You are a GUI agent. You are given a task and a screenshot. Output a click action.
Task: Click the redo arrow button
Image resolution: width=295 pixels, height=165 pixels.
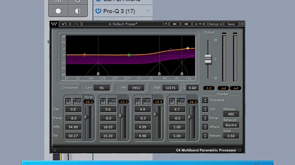(x=76, y=24)
